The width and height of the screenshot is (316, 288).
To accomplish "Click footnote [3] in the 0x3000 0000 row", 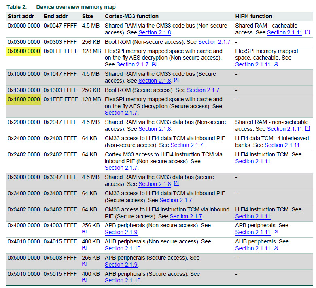I will click(x=176, y=183).
